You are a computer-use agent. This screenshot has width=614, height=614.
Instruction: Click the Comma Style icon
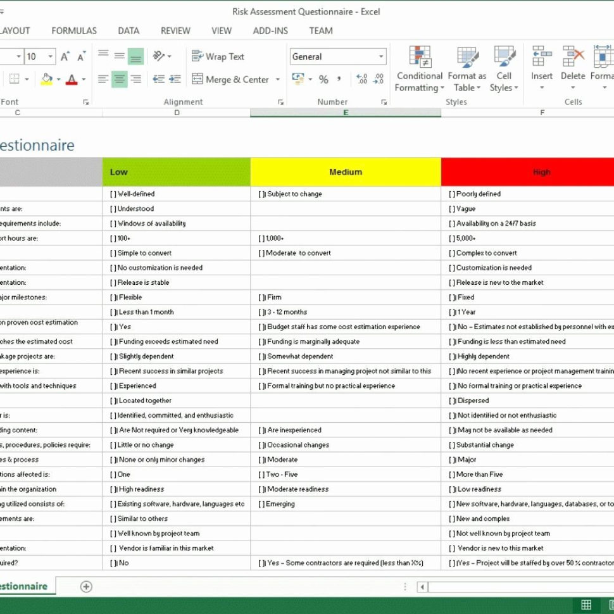point(339,79)
